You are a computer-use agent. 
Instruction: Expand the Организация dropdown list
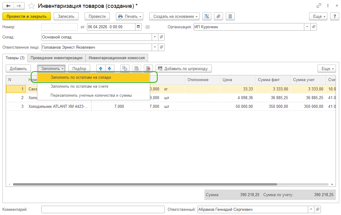(307, 27)
